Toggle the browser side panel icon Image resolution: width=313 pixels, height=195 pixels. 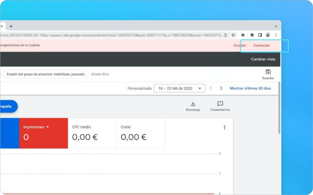(260, 35)
